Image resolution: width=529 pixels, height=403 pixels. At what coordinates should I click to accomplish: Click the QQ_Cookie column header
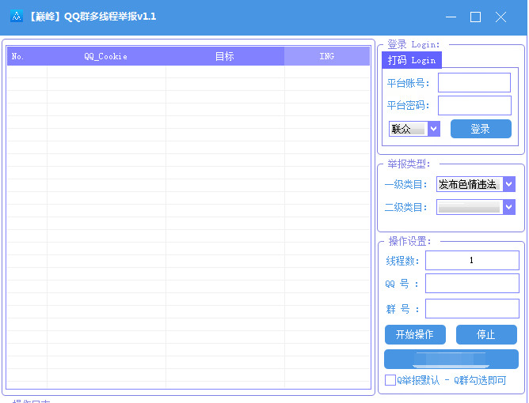[105, 57]
